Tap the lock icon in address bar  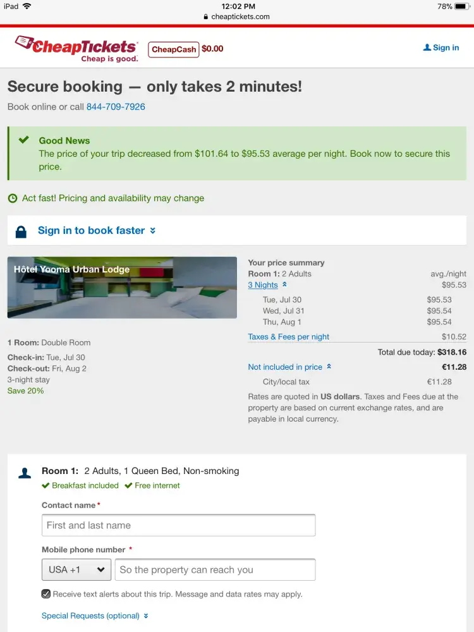[x=206, y=17]
